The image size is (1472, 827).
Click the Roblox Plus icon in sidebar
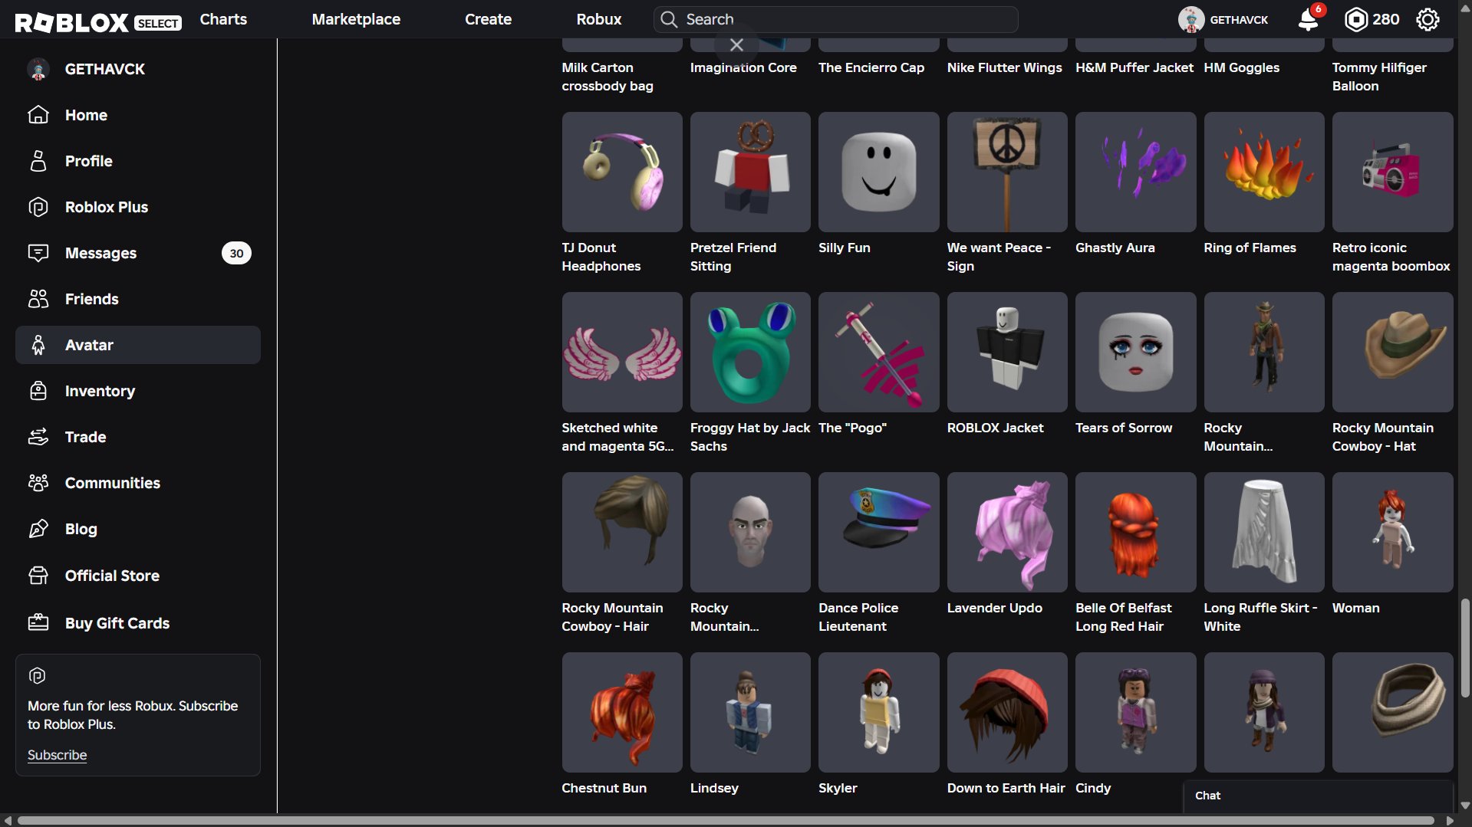pyautogui.click(x=38, y=207)
